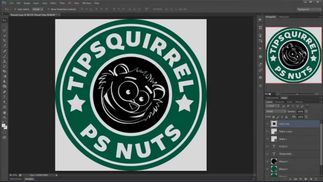Select the Hand tool
Image resolution: width=323 pixels, height=182 pixels.
pyautogui.click(x=5, y=112)
